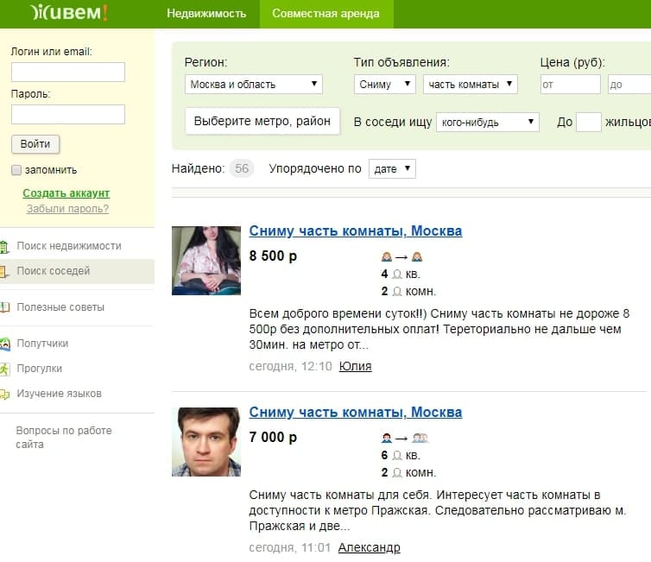The width and height of the screenshot is (651, 562).
Task: Expand the Сниму listing type dropdown
Action: point(385,85)
